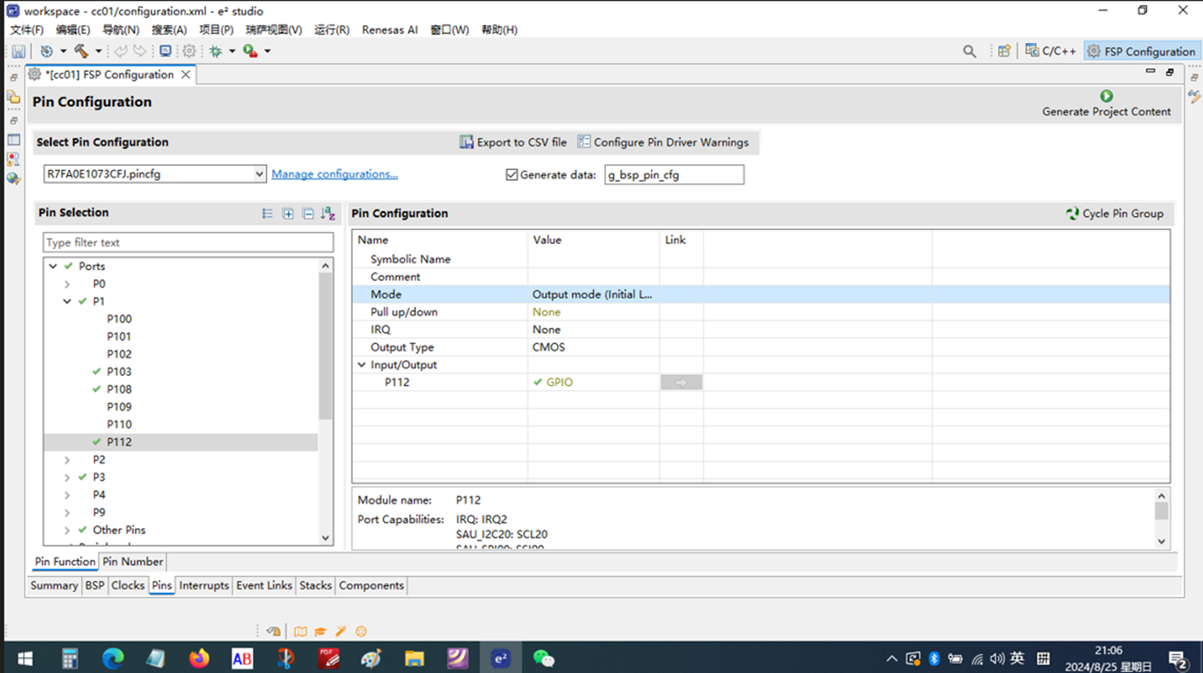This screenshot has width=1203, height=673.
Task: Open the 运行(R) menu
Action: click(x=332, y=30)
